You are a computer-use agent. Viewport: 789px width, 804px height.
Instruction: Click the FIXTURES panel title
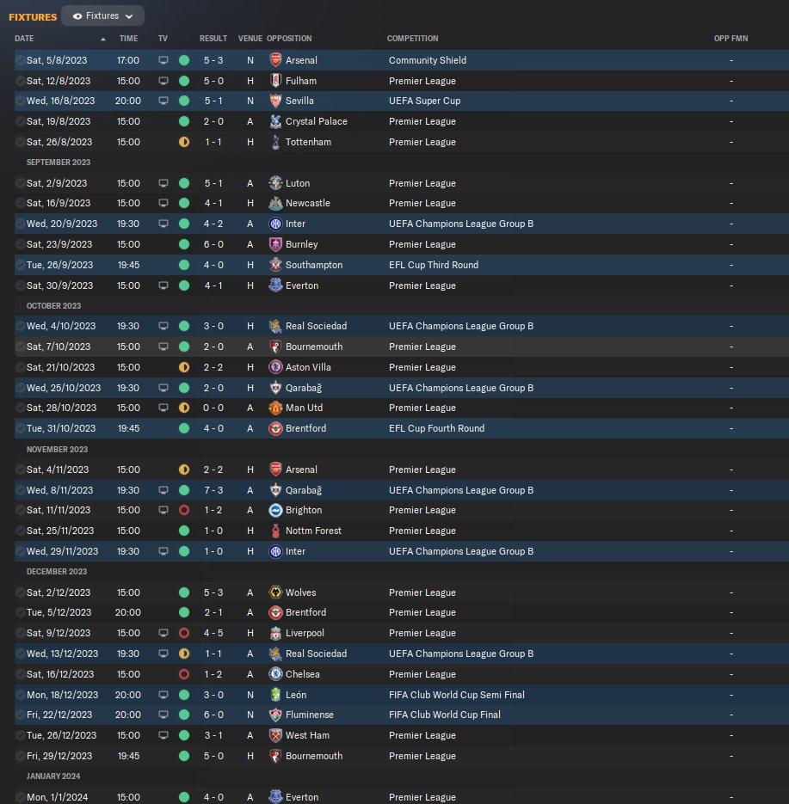33,17
